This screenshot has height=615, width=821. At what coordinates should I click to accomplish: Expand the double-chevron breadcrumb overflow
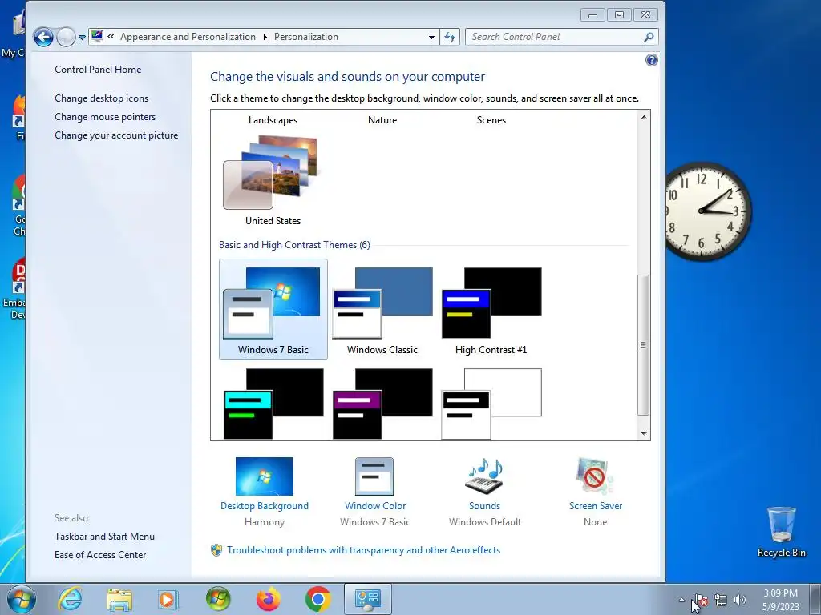(x=111, y=37)
